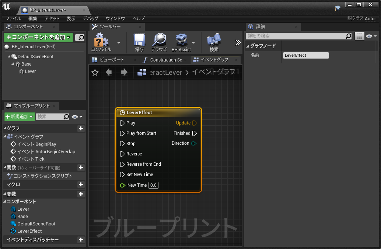
Task: Select the Lever variable
Action: coord(23,209)
